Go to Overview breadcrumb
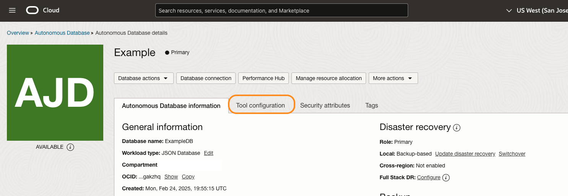Viewport: 568px width, 196px height. (x=18, y=33)
